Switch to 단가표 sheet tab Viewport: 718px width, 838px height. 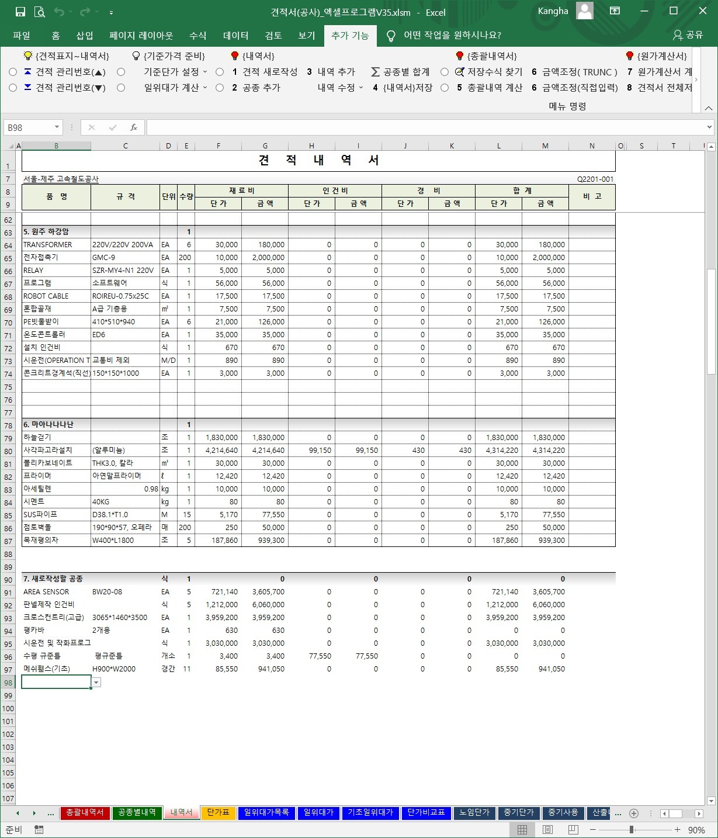click(x=218, y=813)
